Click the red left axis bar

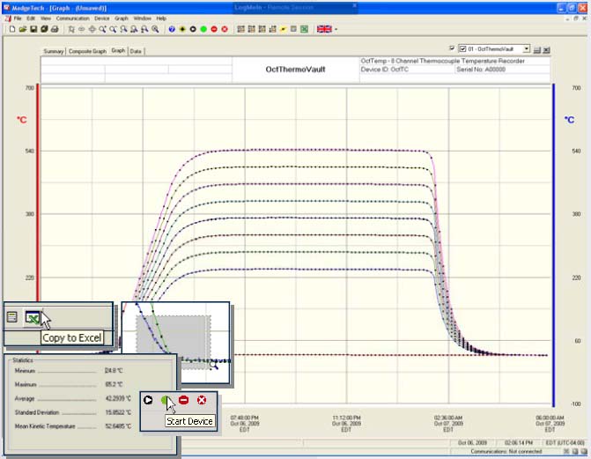click(38, 192)
